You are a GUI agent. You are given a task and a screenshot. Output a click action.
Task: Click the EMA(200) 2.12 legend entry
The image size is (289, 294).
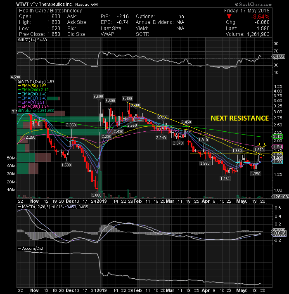click(33, 90)
